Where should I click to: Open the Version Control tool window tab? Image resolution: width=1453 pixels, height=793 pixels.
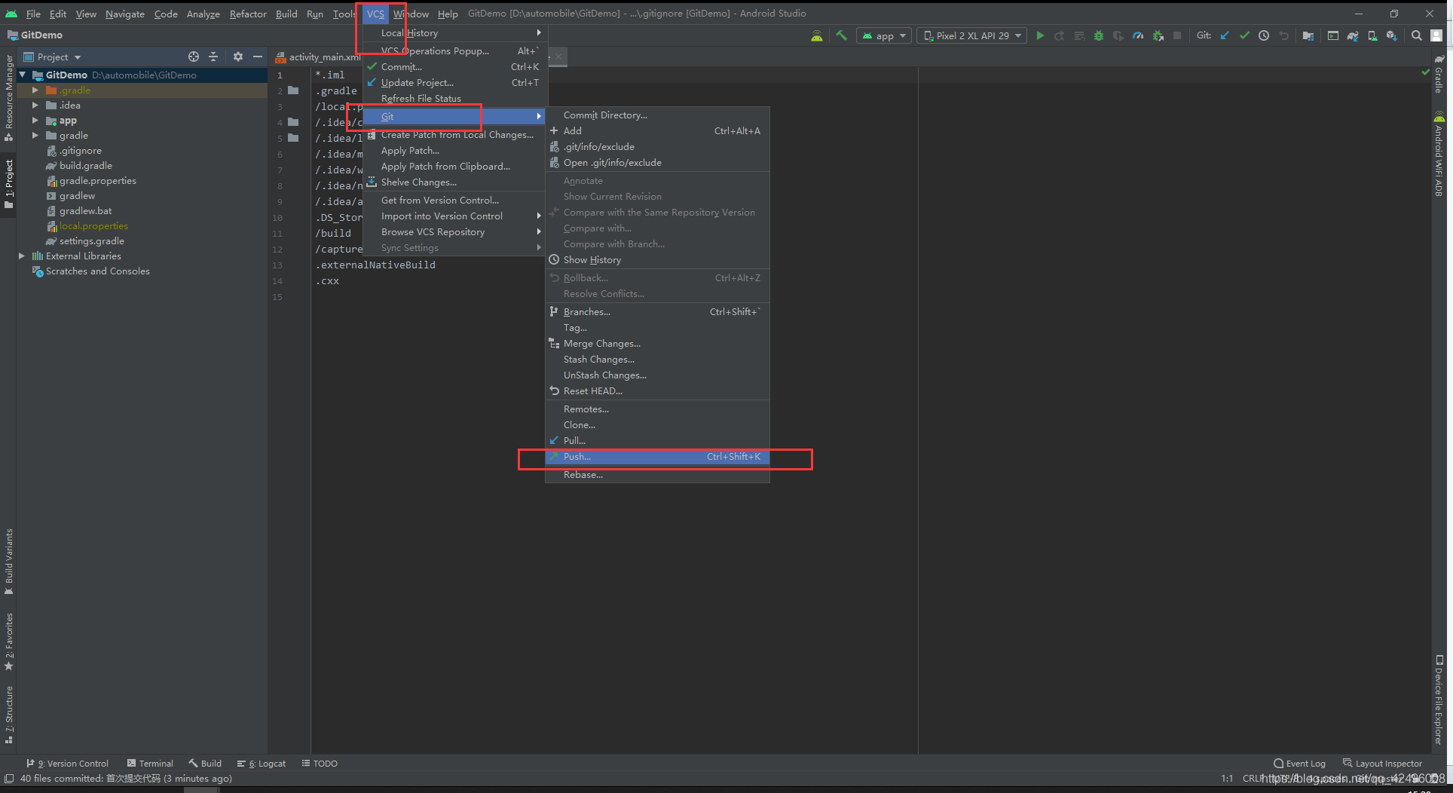click(67, 764)
